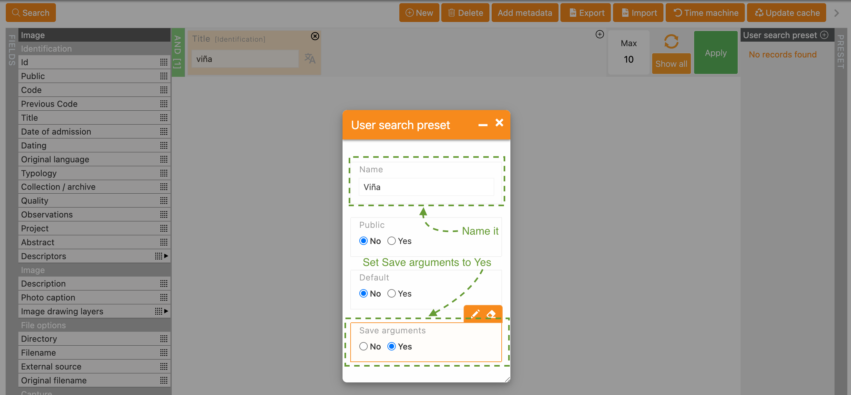Click the Delete button
This screenshot has width=851, height=395.
pos(465,13)
